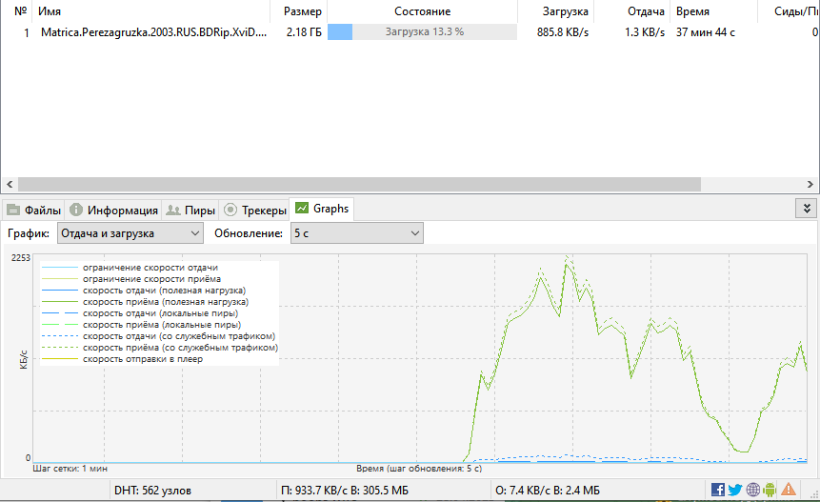Collapse the details pane with double-chevron button
Screen dimensions: 820x502
tap(807, 209)
